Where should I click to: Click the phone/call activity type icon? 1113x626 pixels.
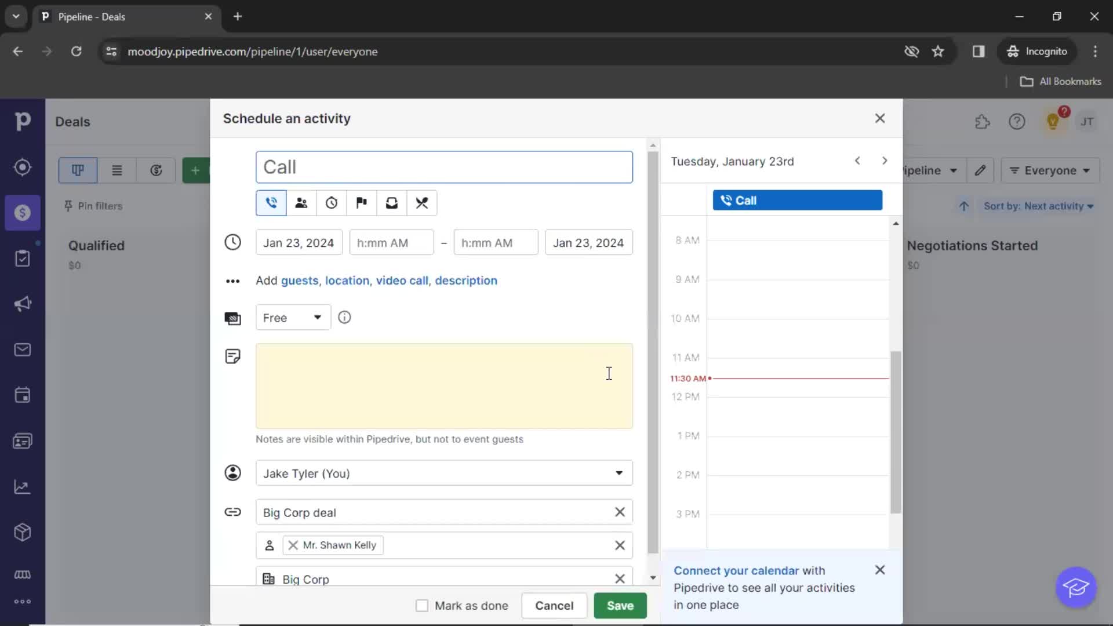(x=271, y=202)
